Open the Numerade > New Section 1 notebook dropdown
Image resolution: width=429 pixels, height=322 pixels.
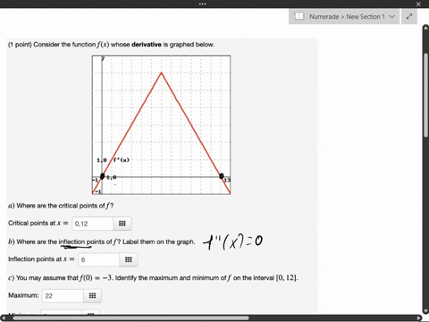click(344, 17)
